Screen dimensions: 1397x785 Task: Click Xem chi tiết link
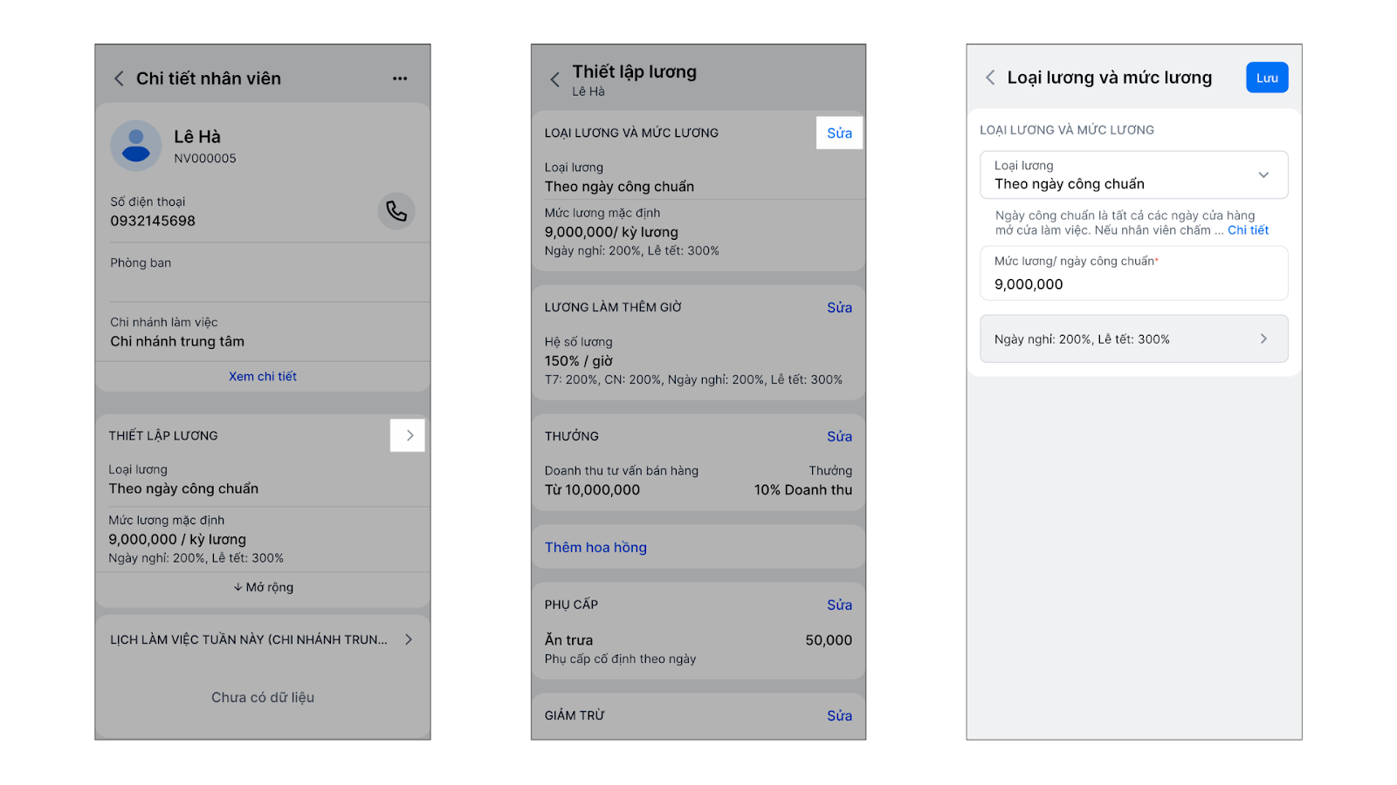(x=263, y=377)
